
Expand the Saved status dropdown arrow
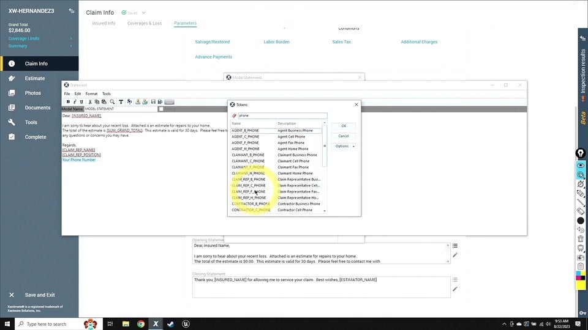click(144, 12)
